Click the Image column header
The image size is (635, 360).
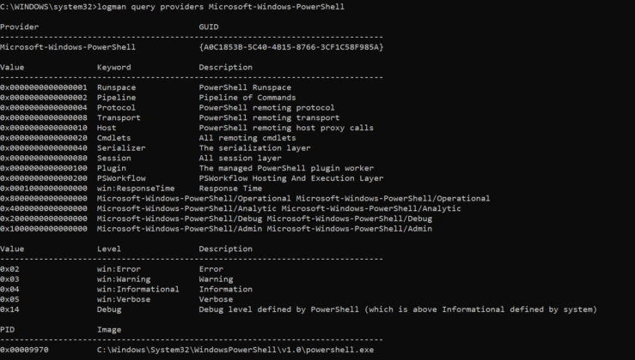108,329
